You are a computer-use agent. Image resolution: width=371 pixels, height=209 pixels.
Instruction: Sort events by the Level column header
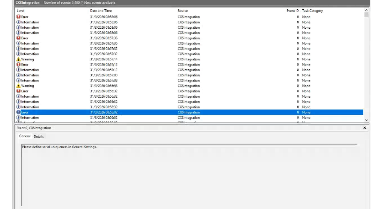click(21, 11)
